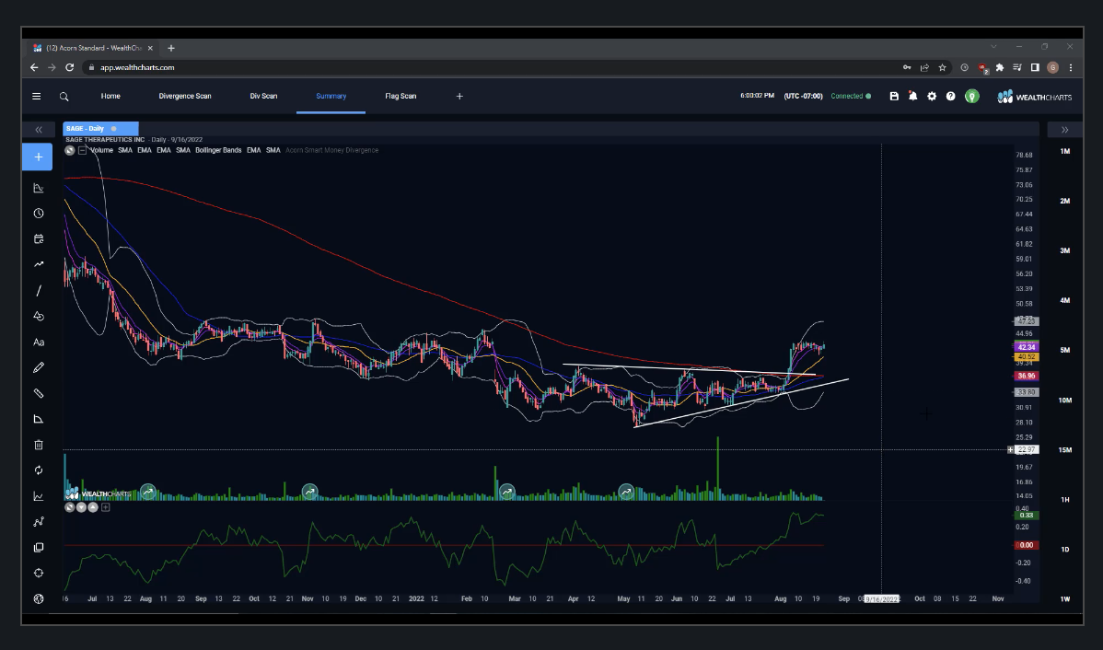Set timeframe to 15M
This screenshot has height=650, width=1103.
1065,450
